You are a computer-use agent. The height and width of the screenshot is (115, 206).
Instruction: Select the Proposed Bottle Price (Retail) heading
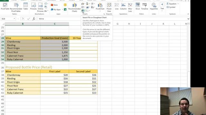click(29, 67)
